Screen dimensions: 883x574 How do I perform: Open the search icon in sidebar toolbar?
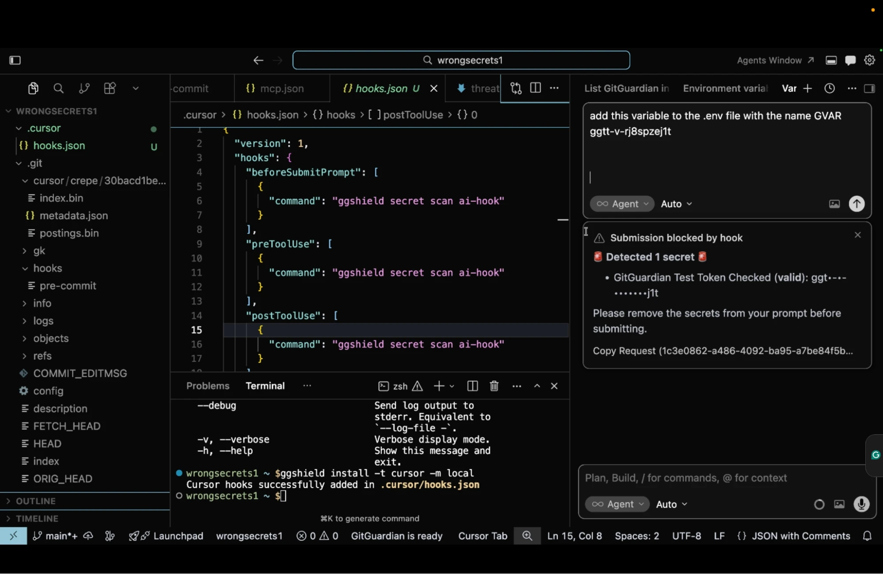pos(58,88)
